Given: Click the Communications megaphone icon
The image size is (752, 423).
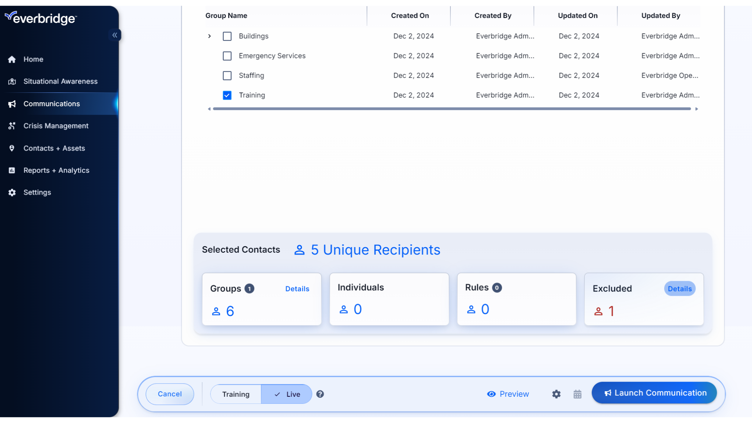Looking at the screenshot, I should pyautogui.click(x=12, y=104).
